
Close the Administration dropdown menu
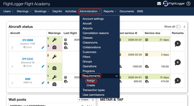tap(90, 11)
